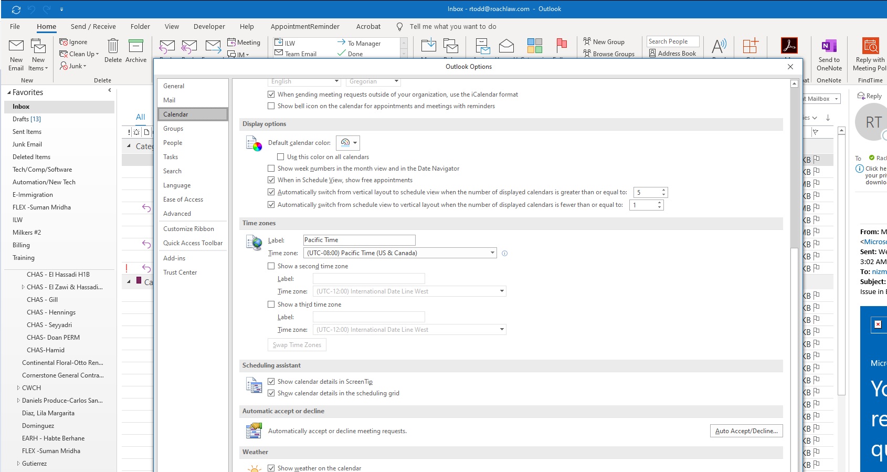The width and height of the screenshot is (887, 472).
Task: Uncheck Show calendar details in ScreenTip
Action: coord(271,382)
